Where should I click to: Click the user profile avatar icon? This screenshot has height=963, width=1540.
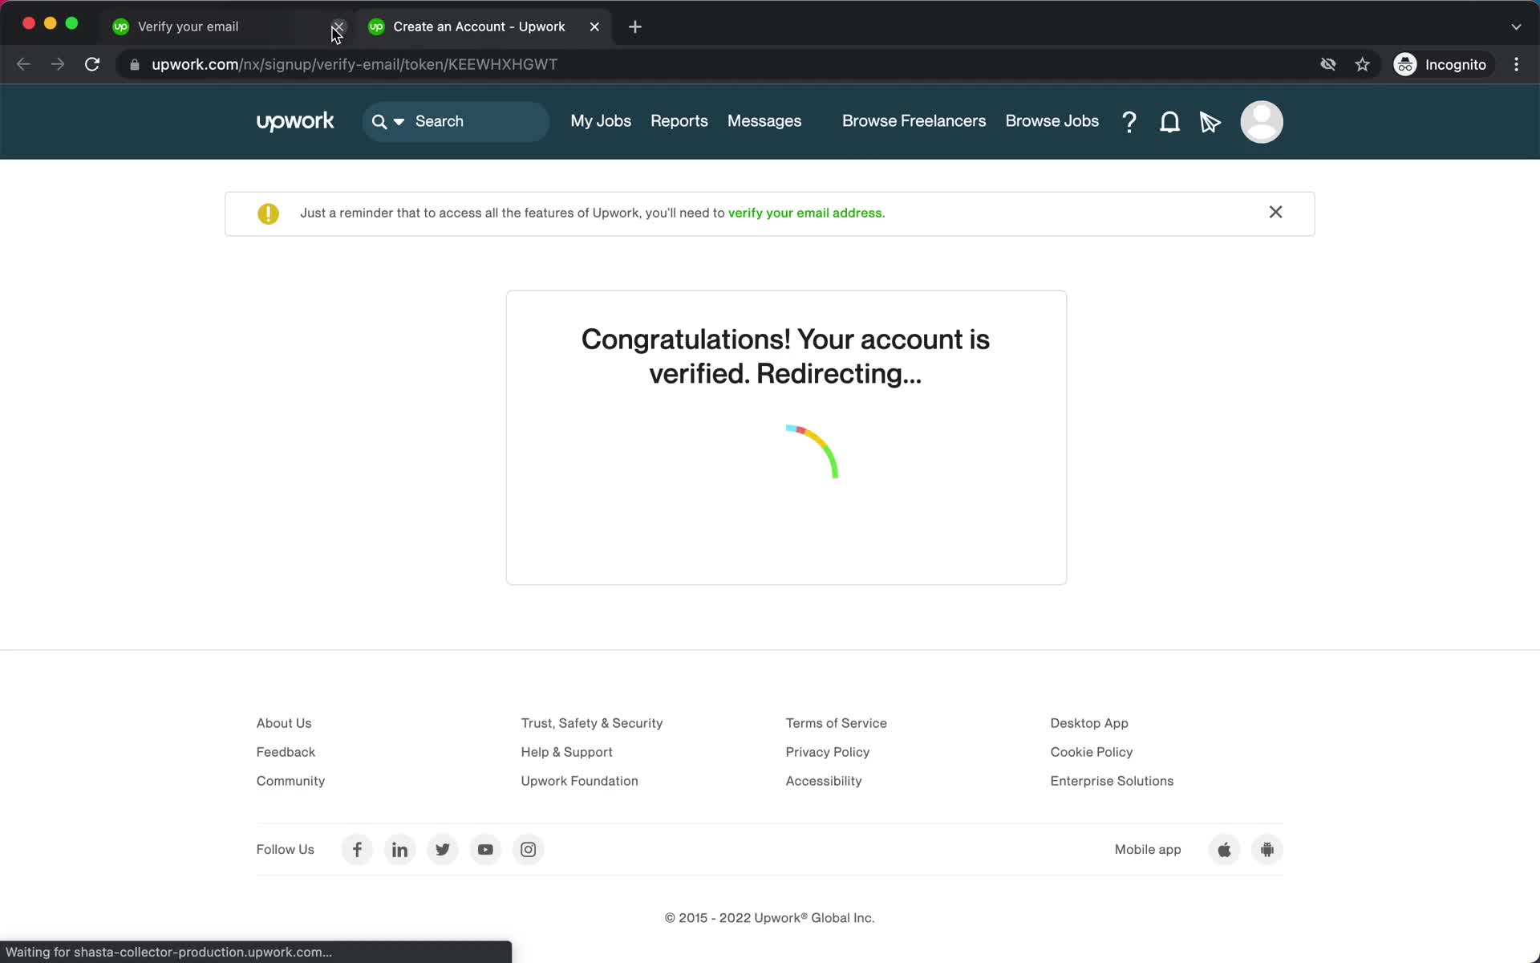point(1262,121)
